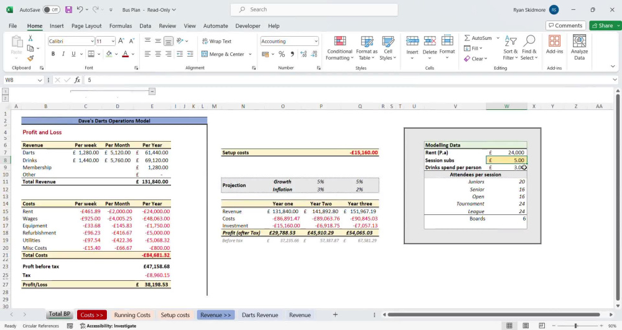Click Increase Indent icon
Screen dimensions: 622x330
click(x=190, y=54)
